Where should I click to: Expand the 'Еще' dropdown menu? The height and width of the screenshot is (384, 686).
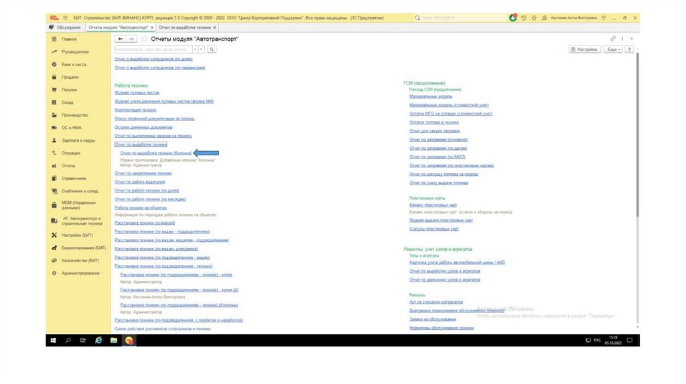point(614,50)
